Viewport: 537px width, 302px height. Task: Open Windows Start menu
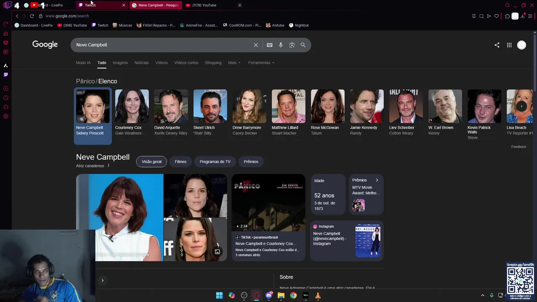pos(219,295)
